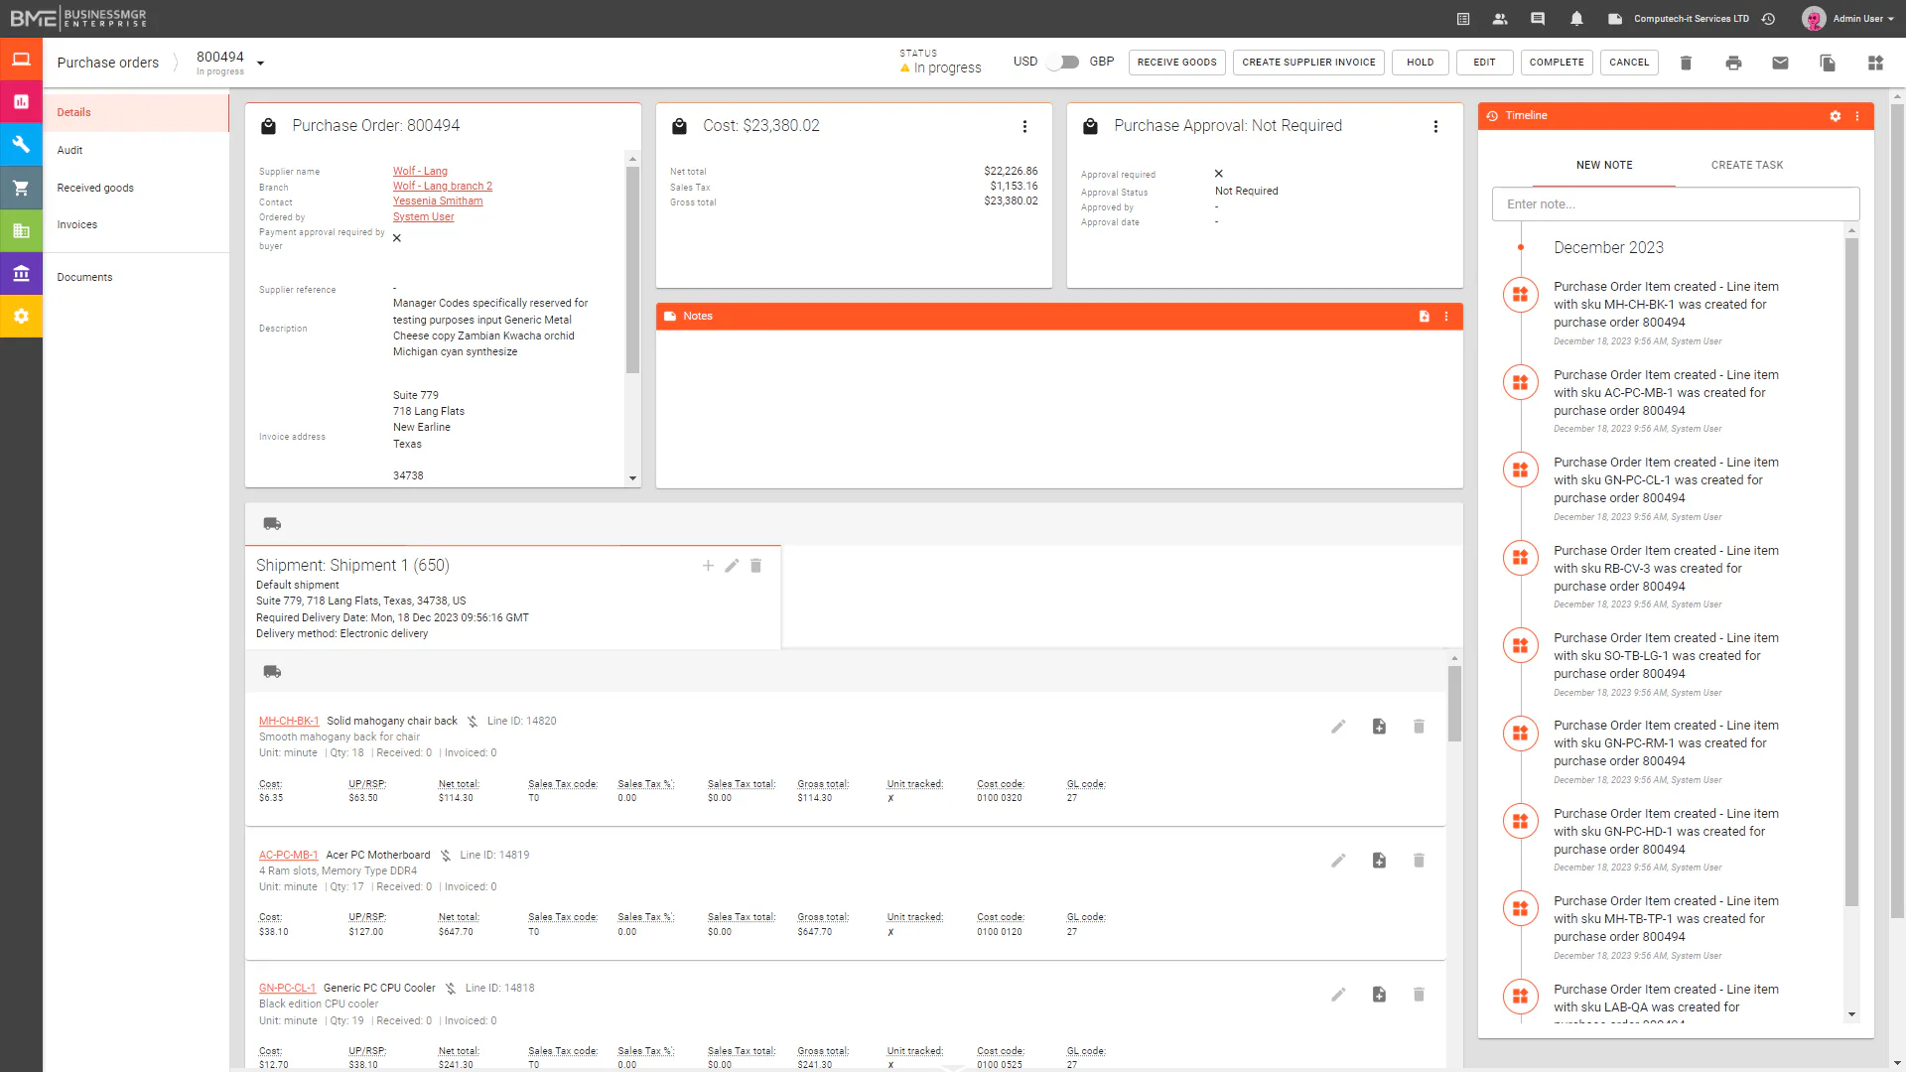This screenshot has width=1906, height=1072.
Task: Click the delete trash icon in top toolbar
Action: click(1686, 63)
